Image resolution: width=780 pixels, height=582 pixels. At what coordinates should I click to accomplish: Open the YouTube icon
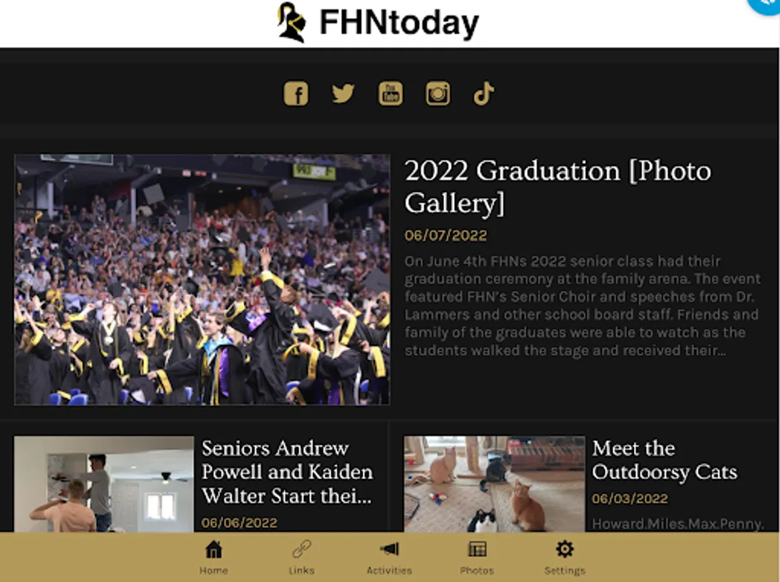coord(391,94)
